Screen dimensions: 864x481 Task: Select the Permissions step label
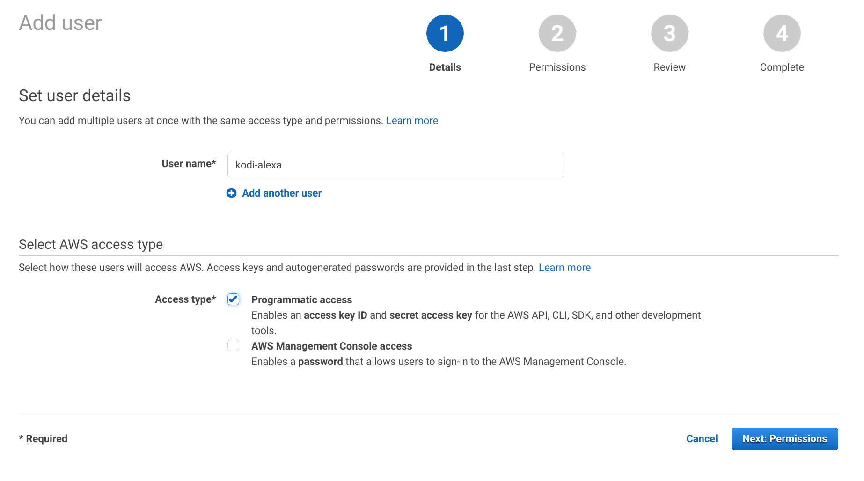point(557,67)
